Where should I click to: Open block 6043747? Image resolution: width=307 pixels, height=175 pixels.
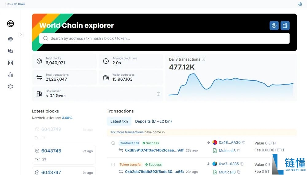[51, 172]
